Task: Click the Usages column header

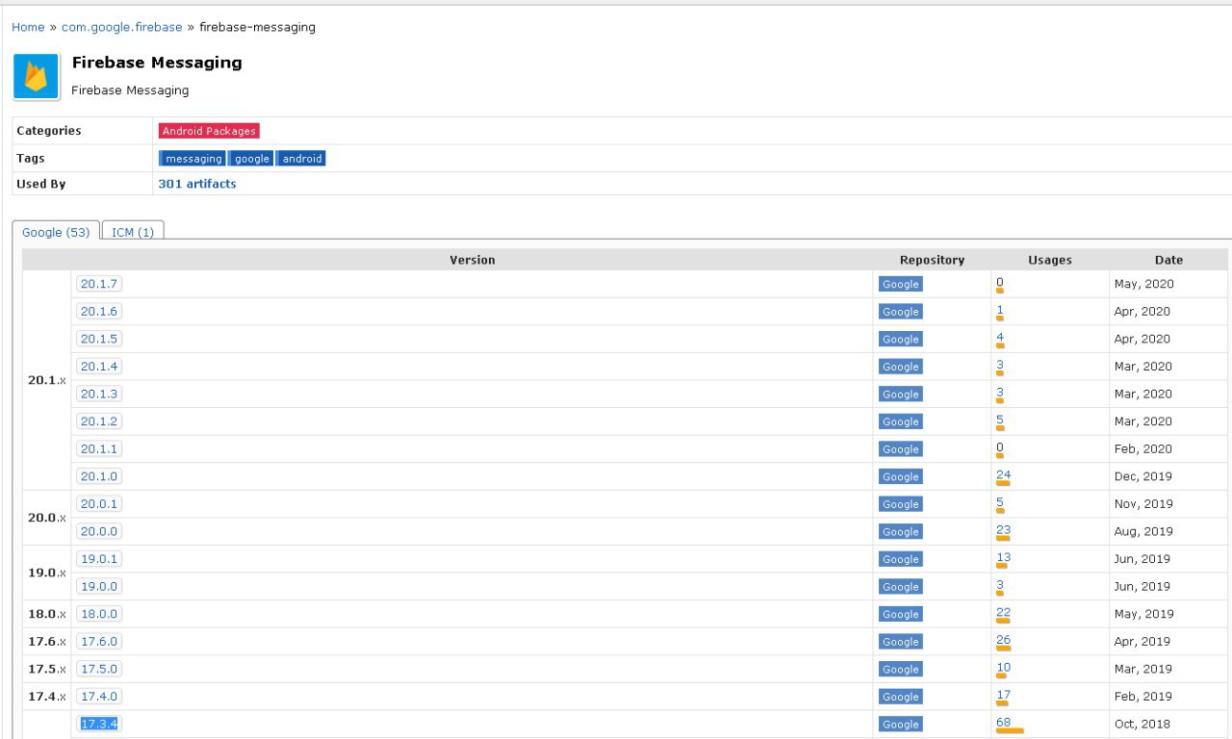Action: coord(1049,260)
